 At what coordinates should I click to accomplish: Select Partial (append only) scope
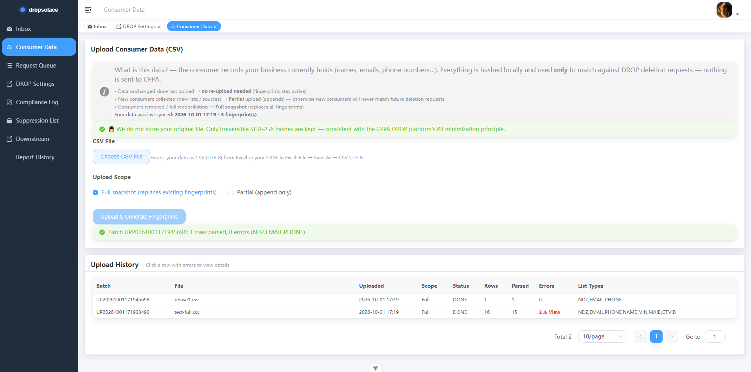click(x=260, y=192)
